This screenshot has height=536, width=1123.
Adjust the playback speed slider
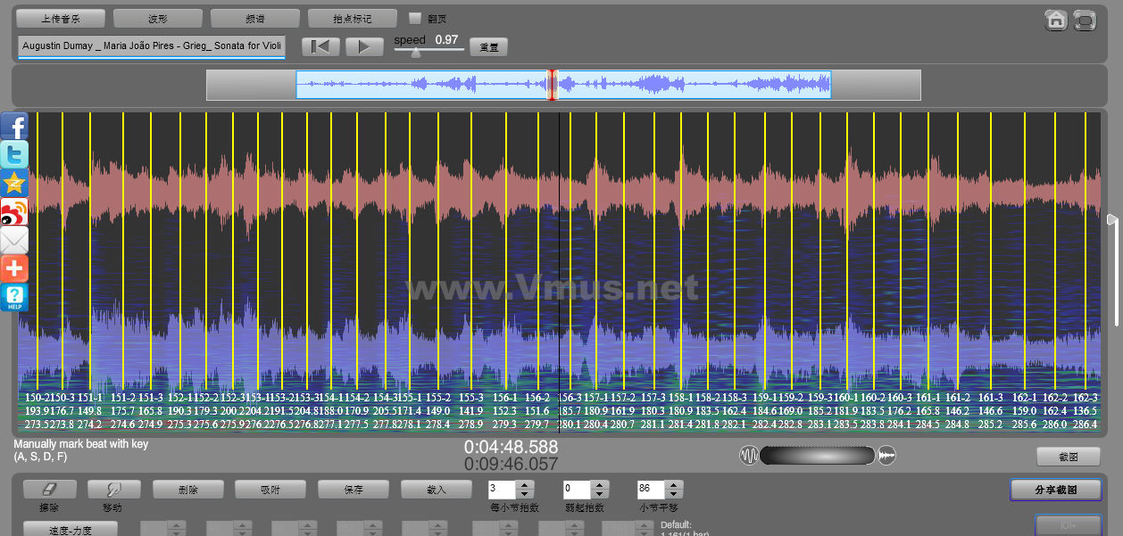415,53
